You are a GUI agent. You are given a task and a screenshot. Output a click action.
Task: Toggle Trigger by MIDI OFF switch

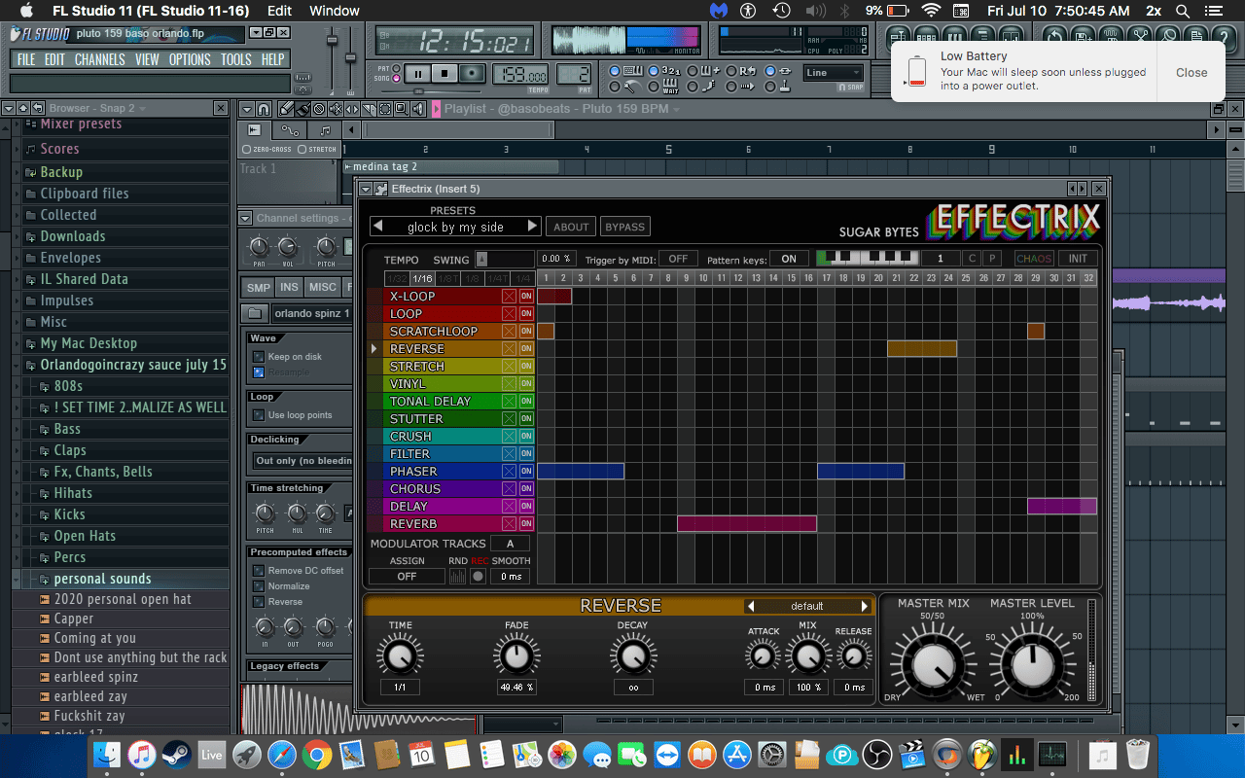tap(678, 259)
